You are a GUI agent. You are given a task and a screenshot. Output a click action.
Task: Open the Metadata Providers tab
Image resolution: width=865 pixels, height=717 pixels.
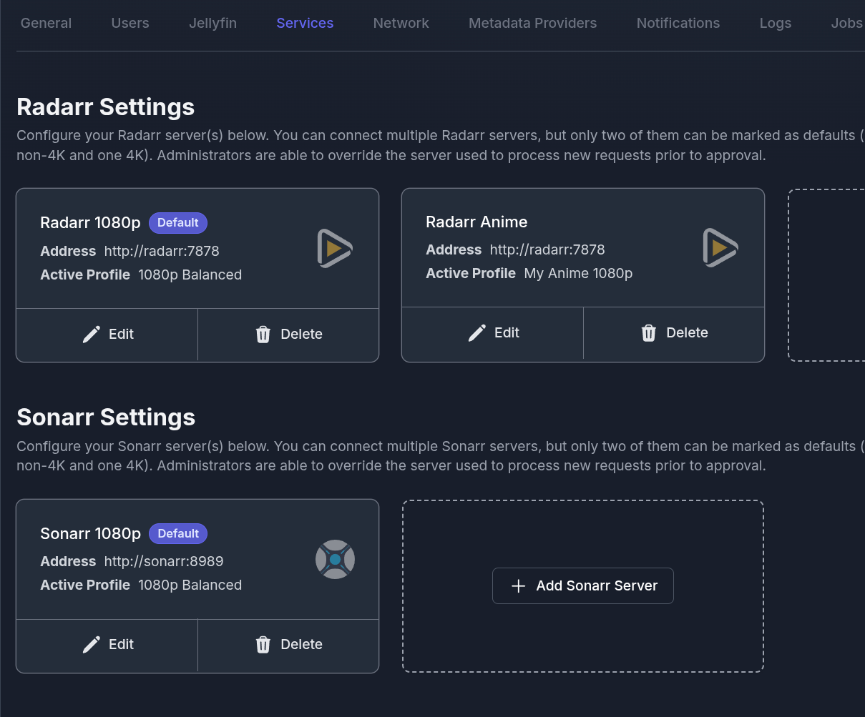(532, 23)
